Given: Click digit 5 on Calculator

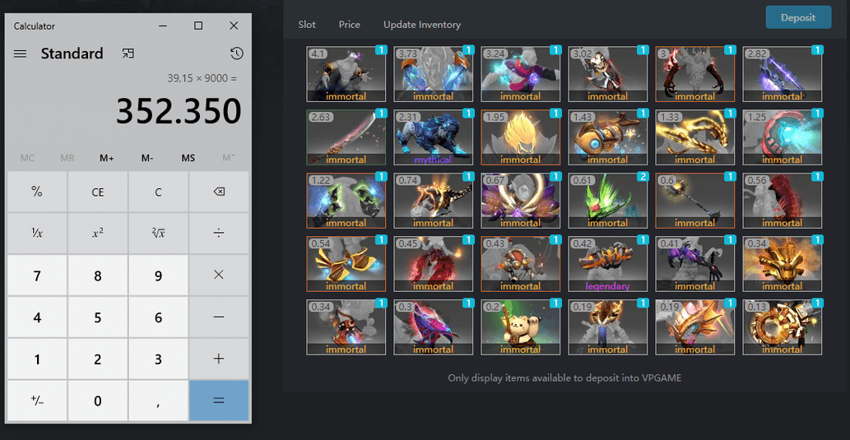Looking at the screenshot, I should (98, 317).
